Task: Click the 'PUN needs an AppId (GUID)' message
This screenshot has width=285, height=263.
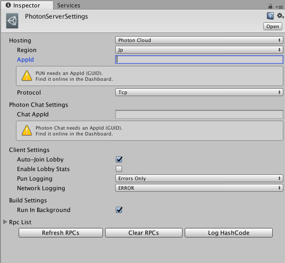Action: pos(69,73)
